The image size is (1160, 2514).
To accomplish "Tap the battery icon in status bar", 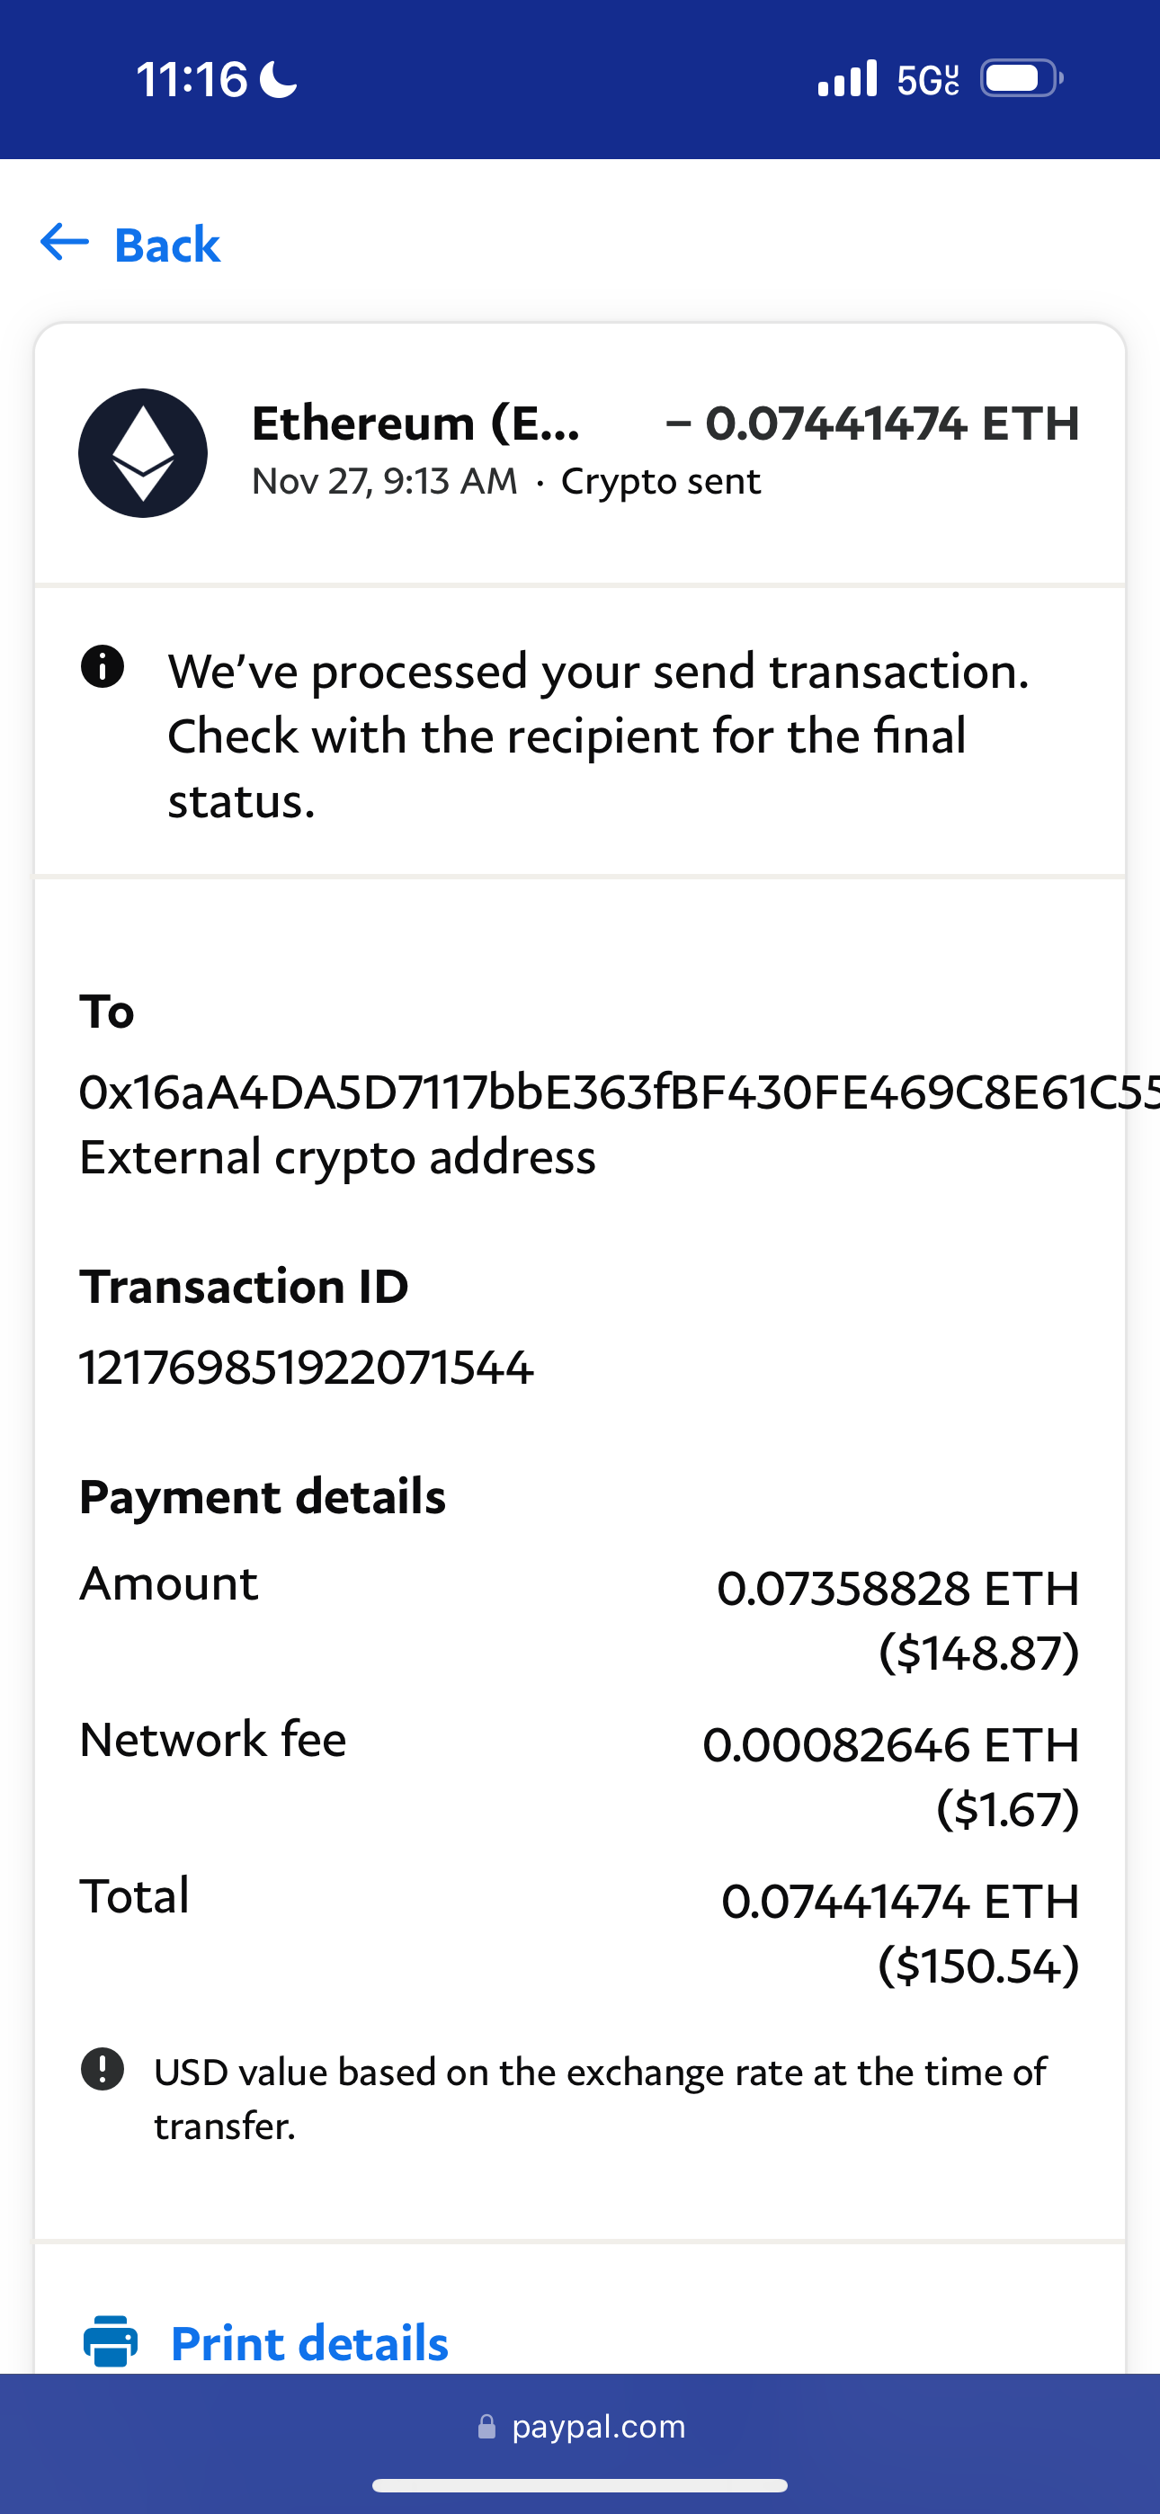I will pos(1021,78).
